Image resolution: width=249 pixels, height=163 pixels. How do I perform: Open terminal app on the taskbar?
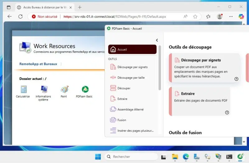click(x=229, y=157)
